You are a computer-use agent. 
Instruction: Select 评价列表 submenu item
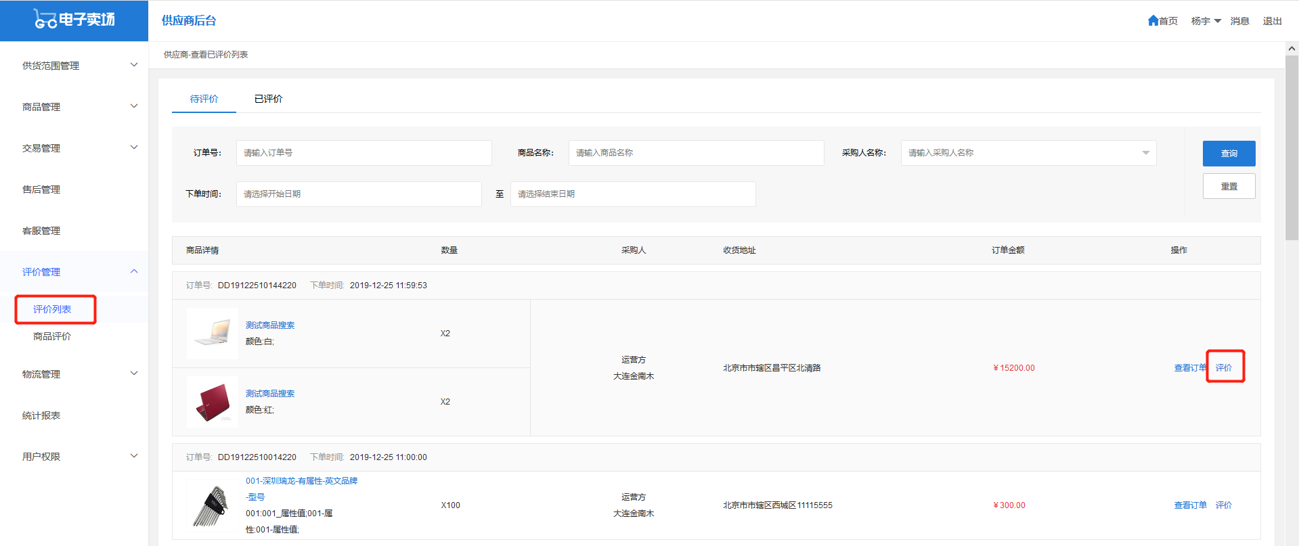click(x=52, y=309)
